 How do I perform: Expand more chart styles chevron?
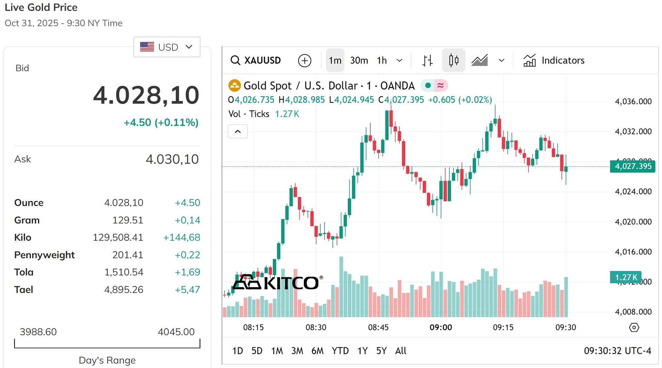pos(501,60)
